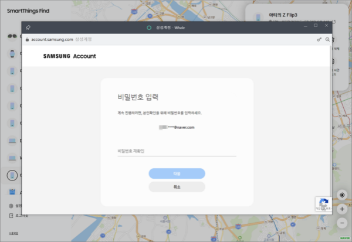This screenshot has height=242, width=352.
Task: Refresh the Z Flip3 device location
Action: tap(334, 22)
